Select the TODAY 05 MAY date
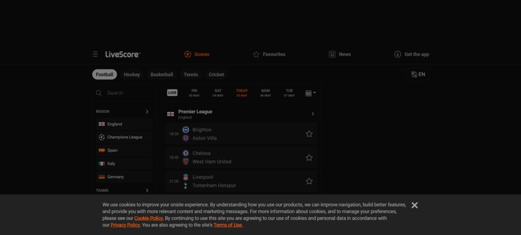The width and height of the screenshot is (521, 235). [x=242, y=93]
